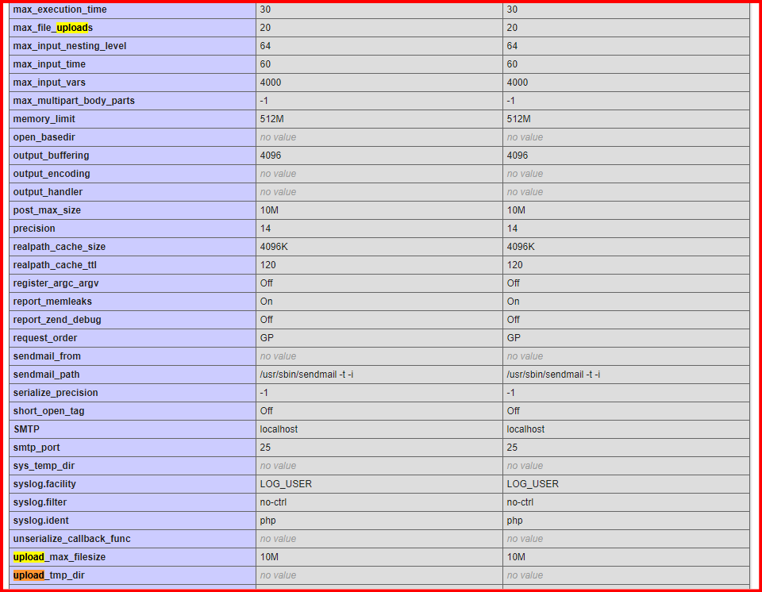
Task: Select the memory_limit directive label
Action: click(x=44, y=119)
